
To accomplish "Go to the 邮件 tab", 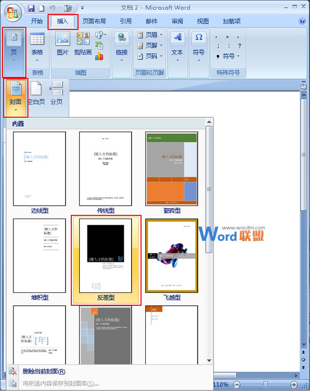I will pos(151,22).
